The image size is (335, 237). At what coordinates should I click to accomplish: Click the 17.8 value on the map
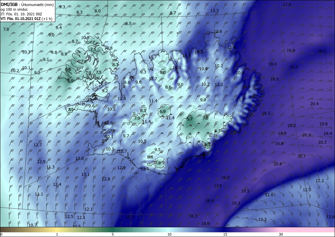coord(287,4)
